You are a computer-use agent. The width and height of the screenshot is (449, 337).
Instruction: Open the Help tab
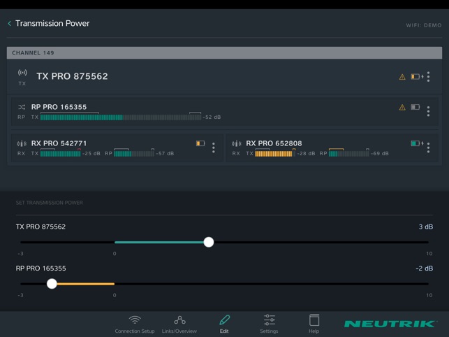(314, 324)
